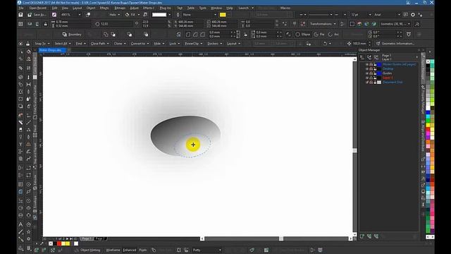Open the Macros menu
Viewport: 451px width, 254px height.
point(285,8)
